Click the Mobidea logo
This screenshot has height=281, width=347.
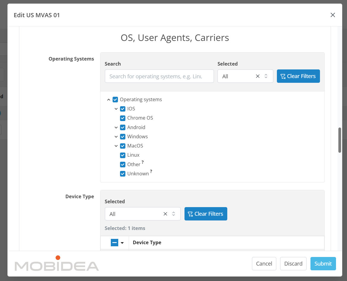coord(57,264)
